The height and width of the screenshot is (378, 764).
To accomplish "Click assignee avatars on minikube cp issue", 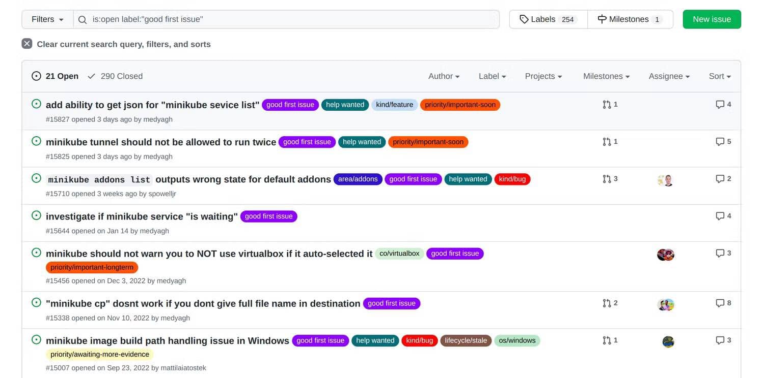I will (x=666, y=304).
